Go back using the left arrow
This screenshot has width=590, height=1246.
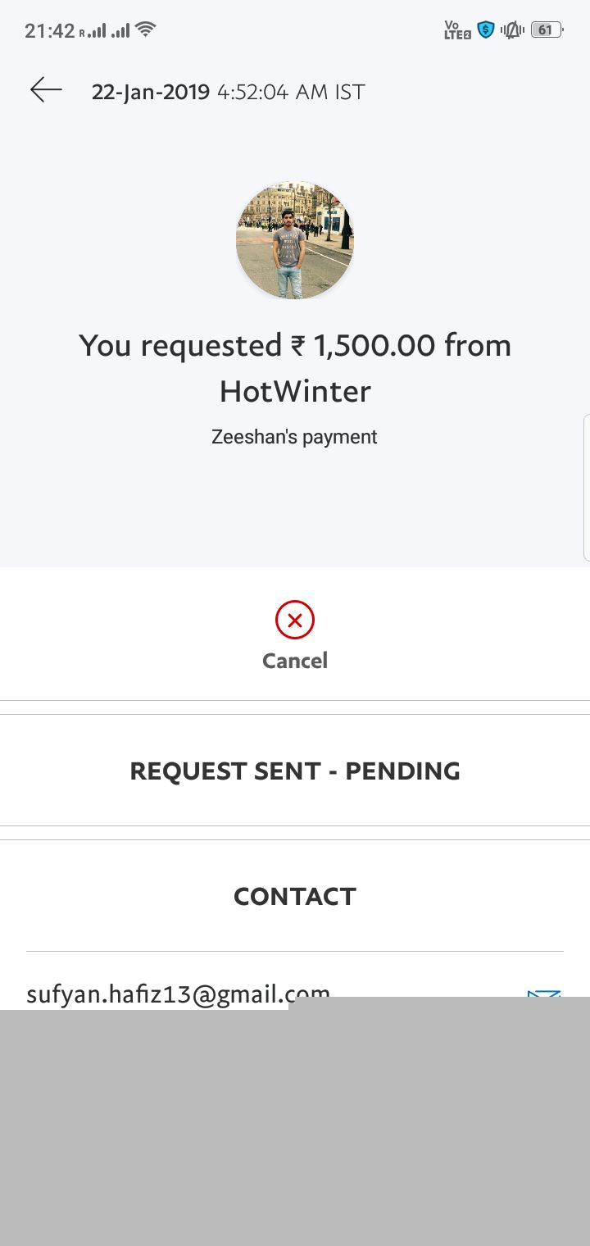46,90
